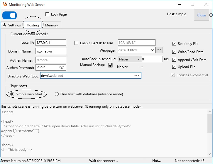The height and width of the screenshot is (164, 213).
Task: Browse Directory Web Root with ellipsis
Action: click(x=137, y=76)
